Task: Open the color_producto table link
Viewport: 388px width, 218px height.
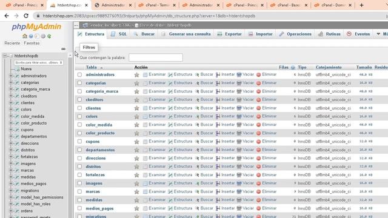Action: click(100, 133)
